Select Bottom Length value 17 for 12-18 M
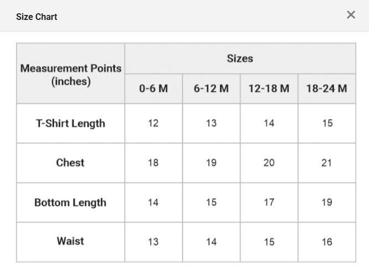369x269 pixels. coord(269,203)
